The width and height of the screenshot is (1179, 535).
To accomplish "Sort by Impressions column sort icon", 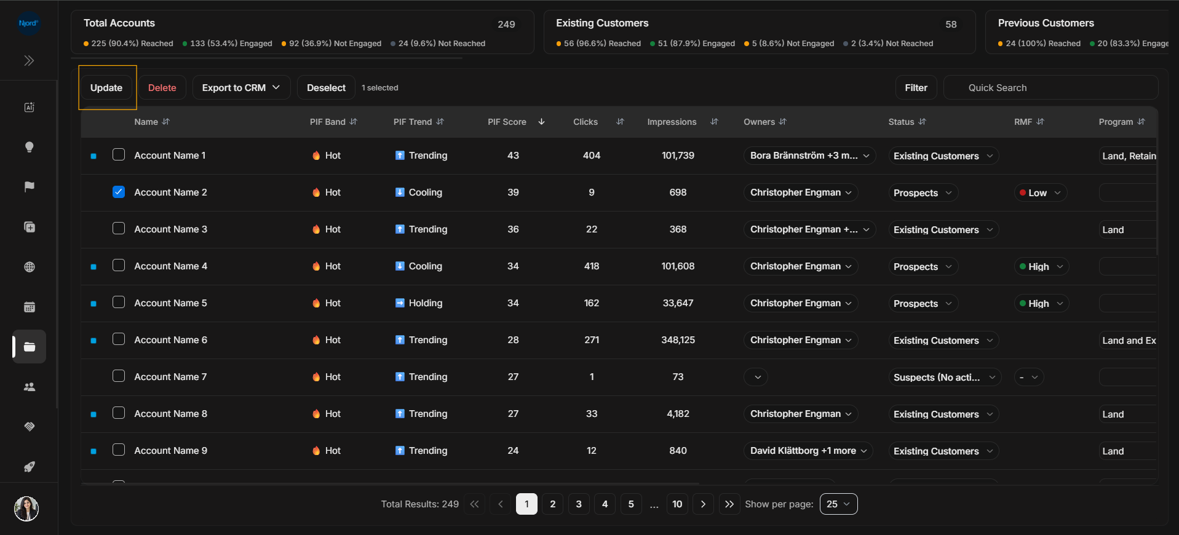I will [x=714, y=122].
